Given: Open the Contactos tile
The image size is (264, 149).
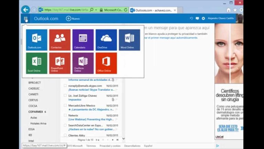Looking at the screenshot, I should 60,40.
